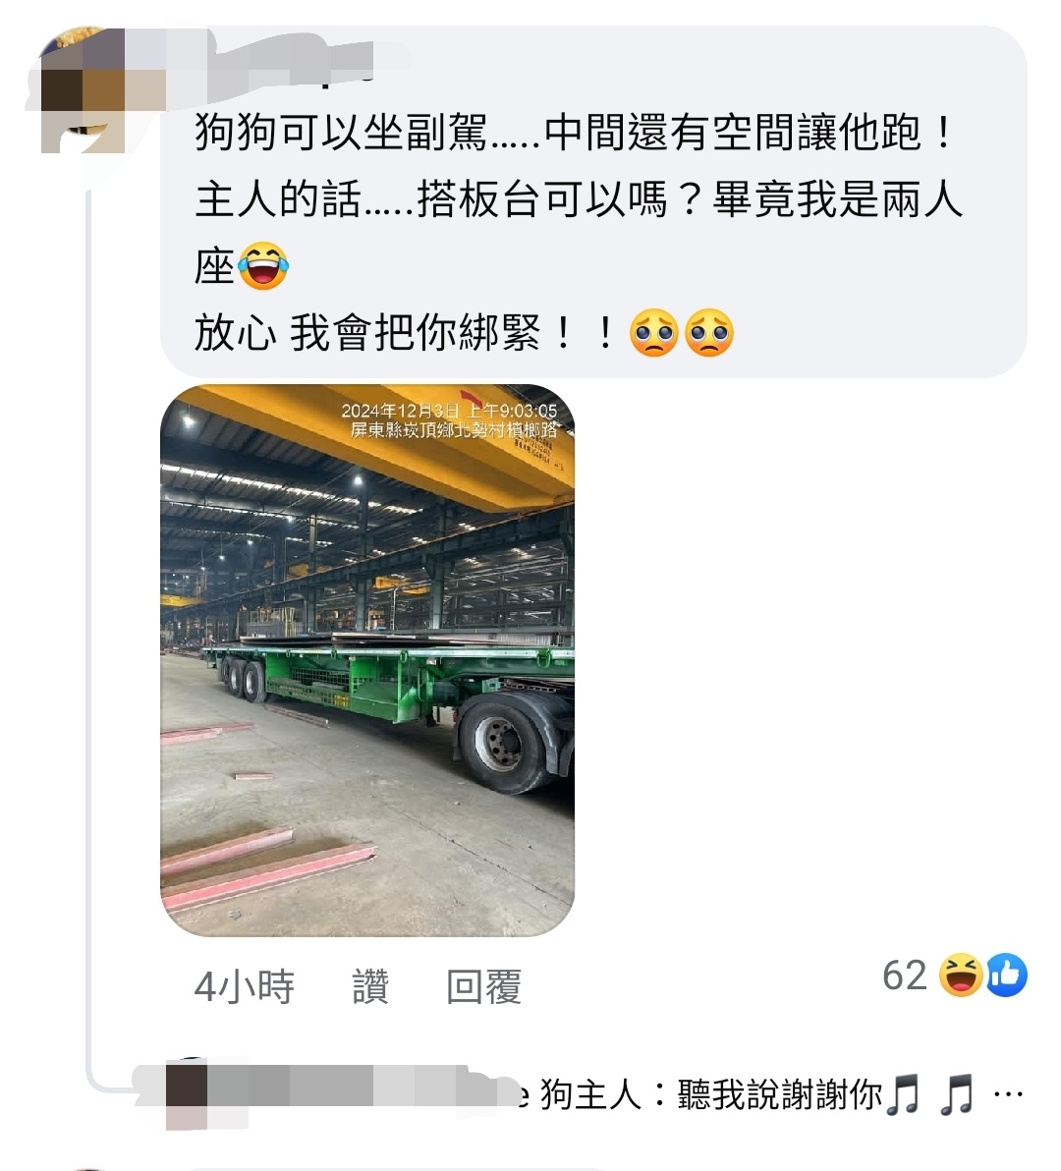View the 62 reactions count list
Image resolution: width=1061 pixels, height=1171 pixels.
pyautogui.click(x=904, y=976)
